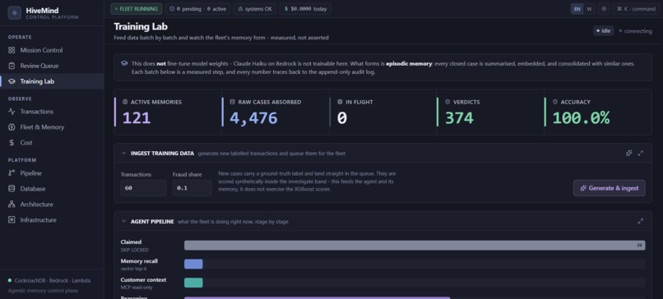The height and width of the screenshot is (299, 663).
Task: Go to the Transactions view
Action: pyautogui.click(x=52, y=112)
